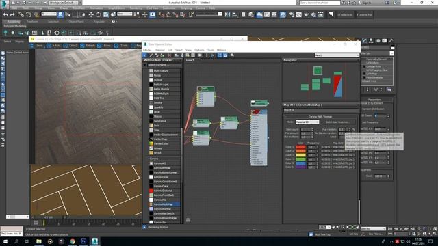Open the reference coordinate system dropdown
Image resolution: width=438 pixels, height=246 pixels.
(x=125, y=14)
